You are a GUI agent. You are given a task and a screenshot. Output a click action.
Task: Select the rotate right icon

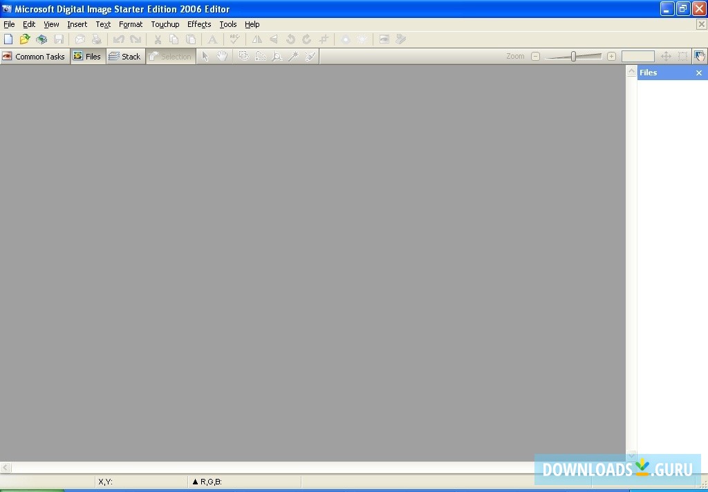click(x=306, y=39)
